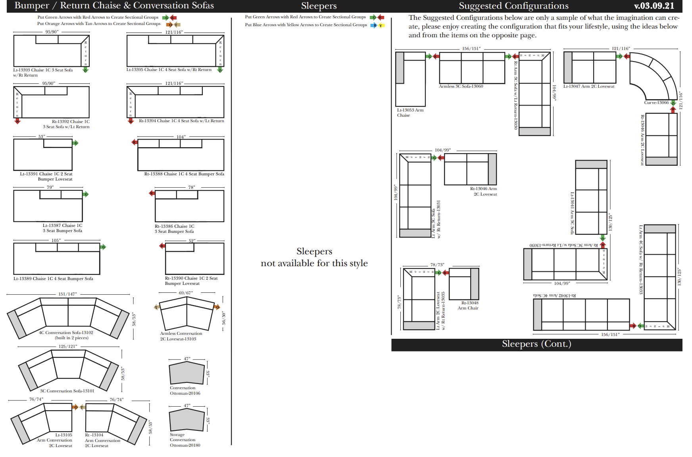
Task: Select the Conversation Ottoman-20106 diagram
Action: [186, 373]
